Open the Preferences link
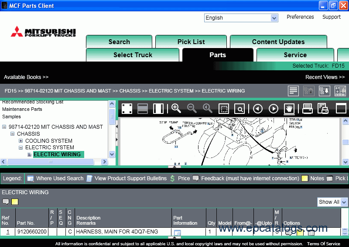The width and height of the screenshot is (349, 247). click(300, 17)
